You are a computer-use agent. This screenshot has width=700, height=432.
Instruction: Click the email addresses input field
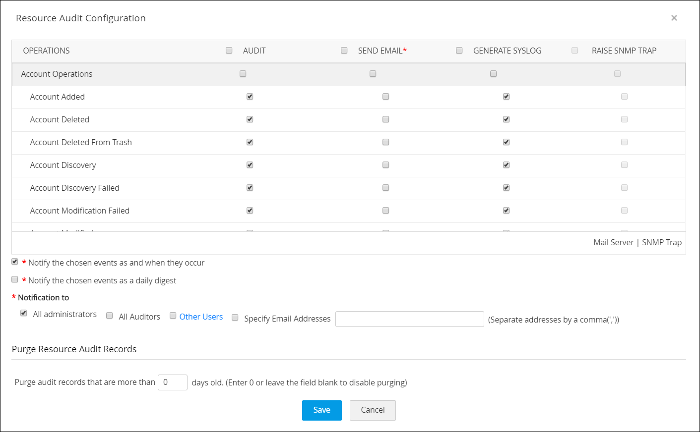click(x=409, y=319)
